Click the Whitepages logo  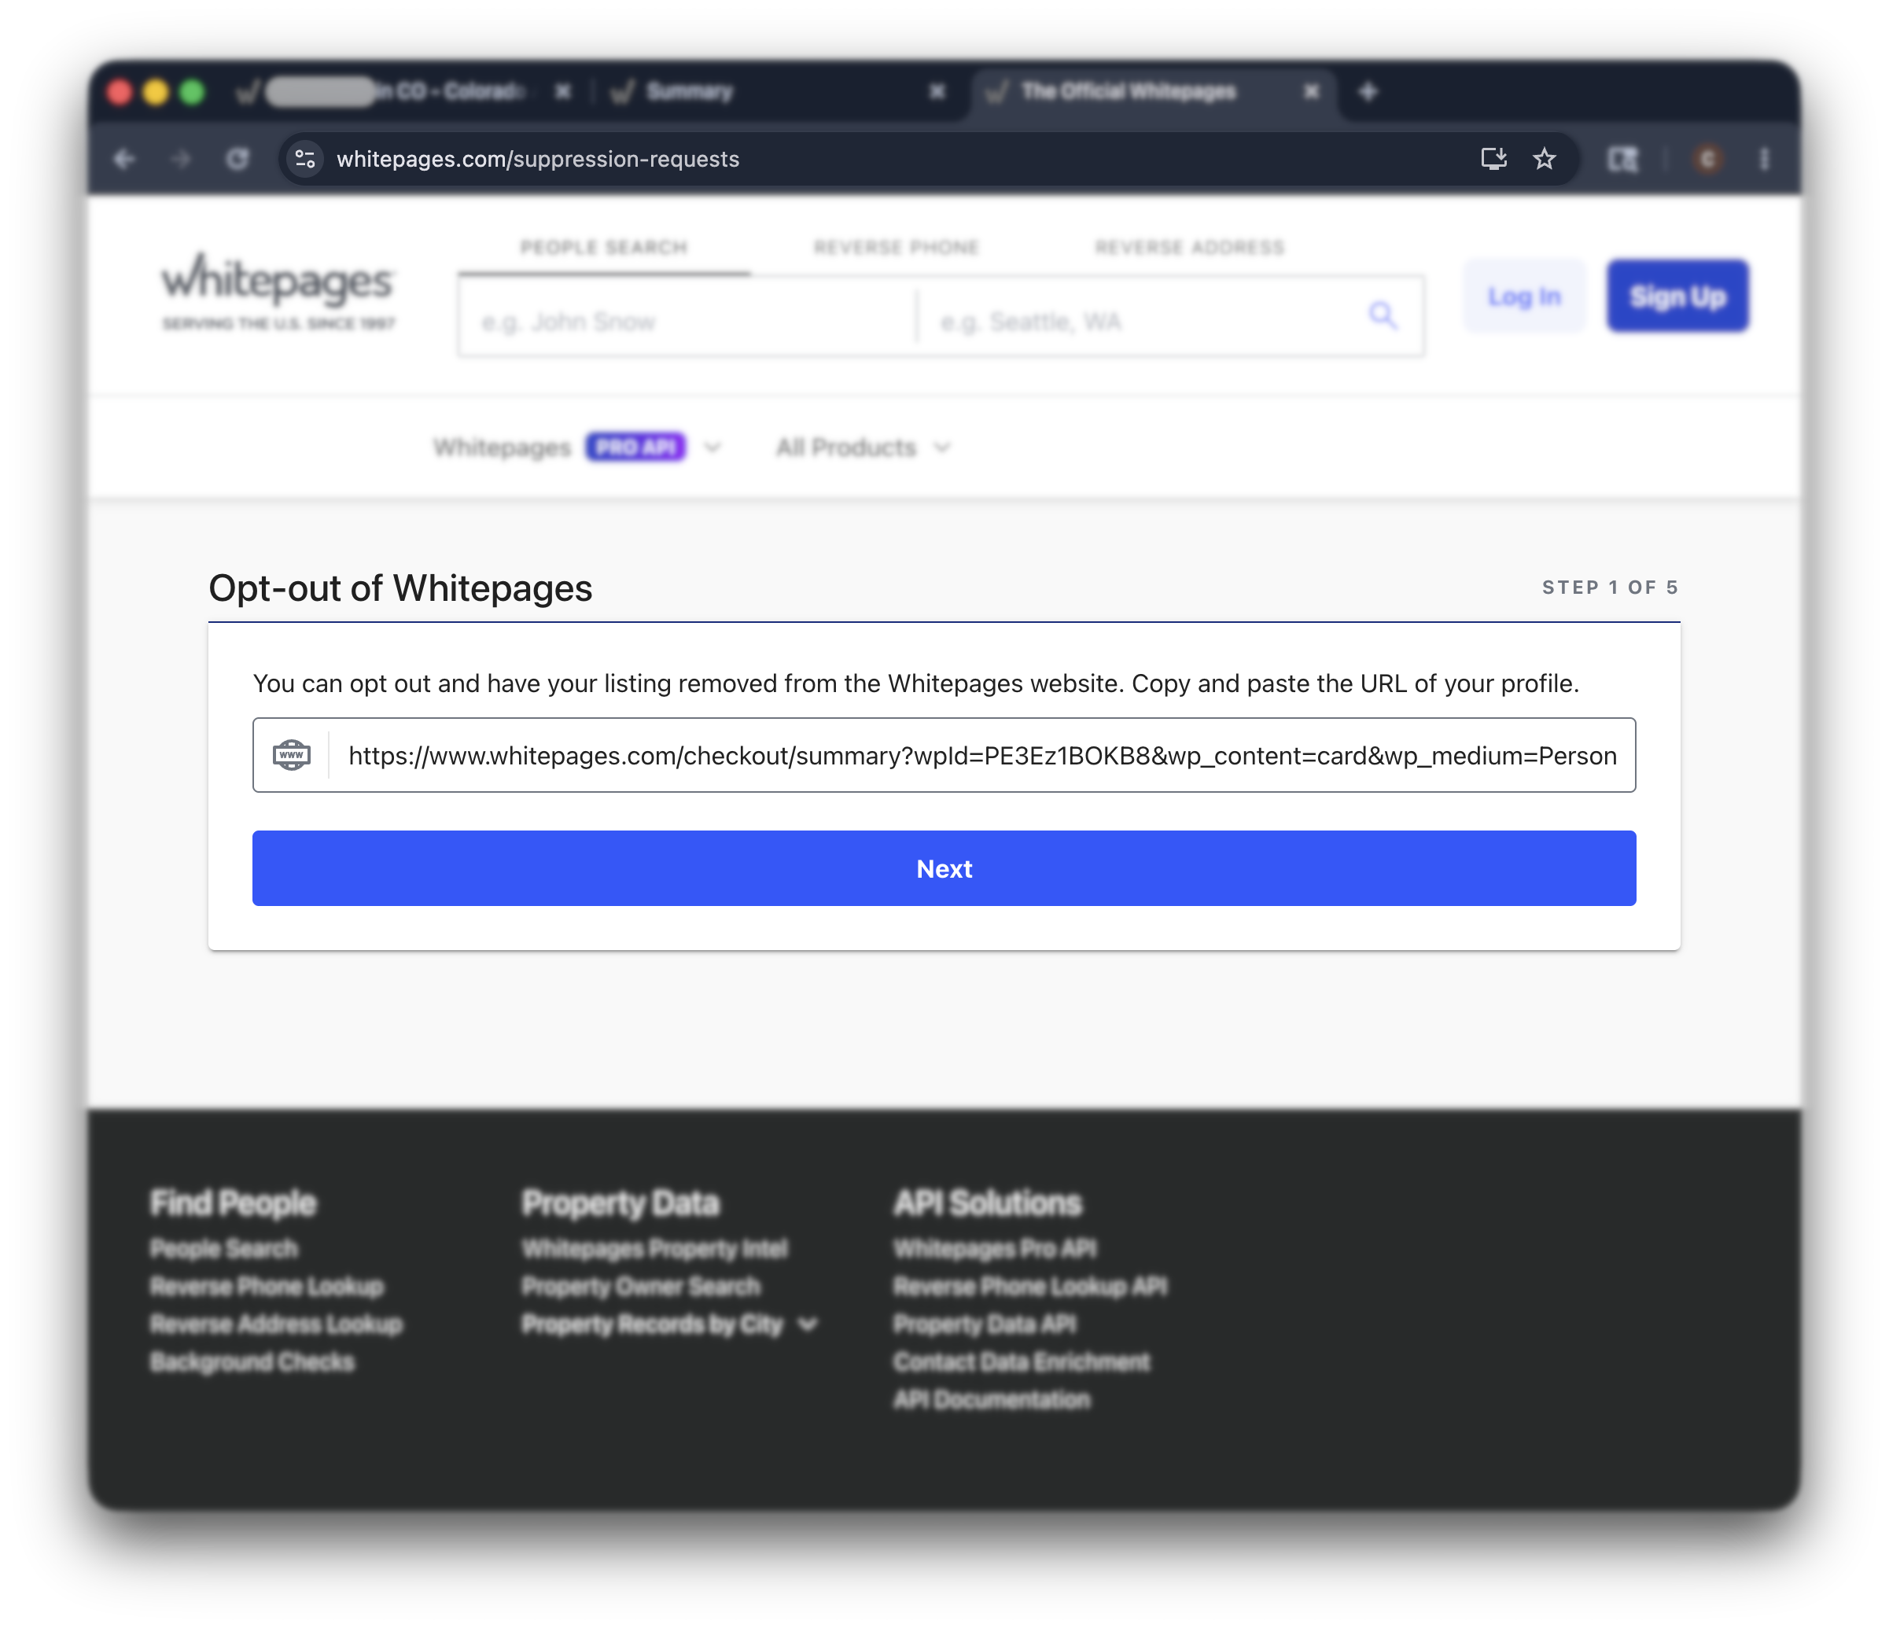pyautogui.click(x=278, y=292)
